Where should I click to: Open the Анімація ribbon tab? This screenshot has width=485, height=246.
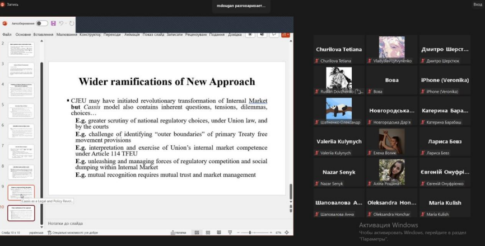(x=132, y=35)
